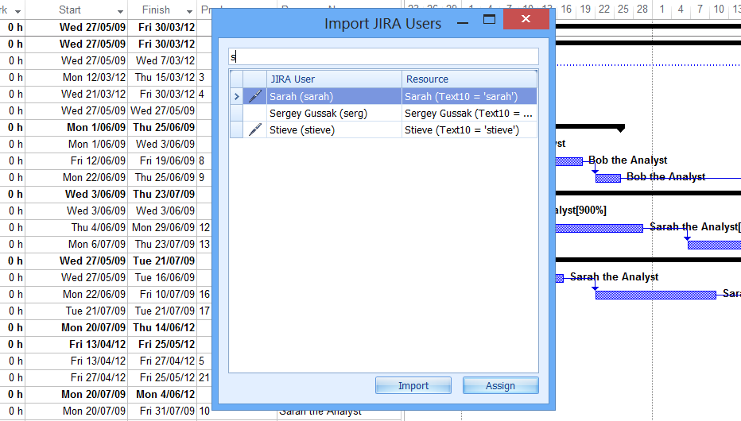Select the Start cell Mon 12/03/12

94,77
